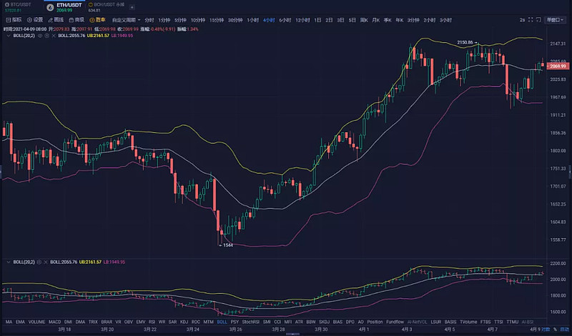Close the main chart BOLL indicator

54,36
